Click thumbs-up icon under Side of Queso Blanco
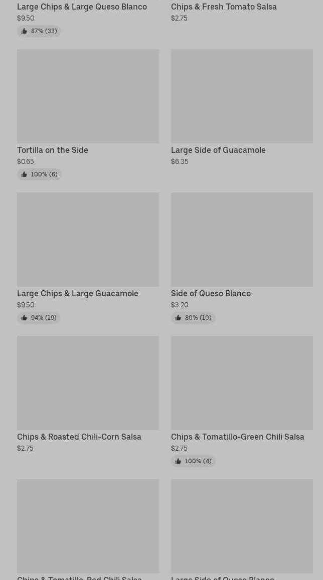 tap(178, 318)
